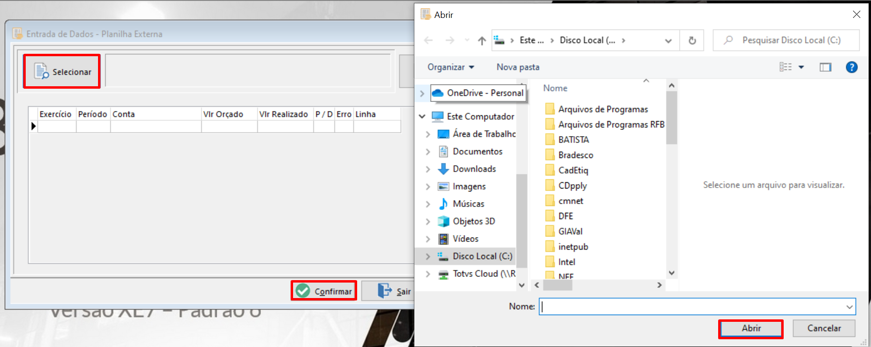Refresh the Disco Local folder view
The width and height of the screenshot is (871, 347).
tap(692, 41)
